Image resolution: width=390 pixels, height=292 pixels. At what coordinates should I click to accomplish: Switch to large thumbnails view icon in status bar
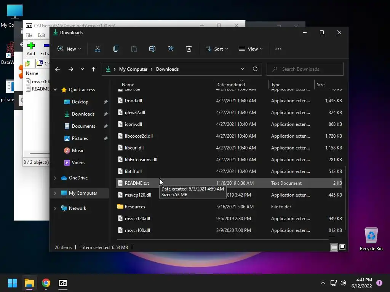[x=342, y=247]
